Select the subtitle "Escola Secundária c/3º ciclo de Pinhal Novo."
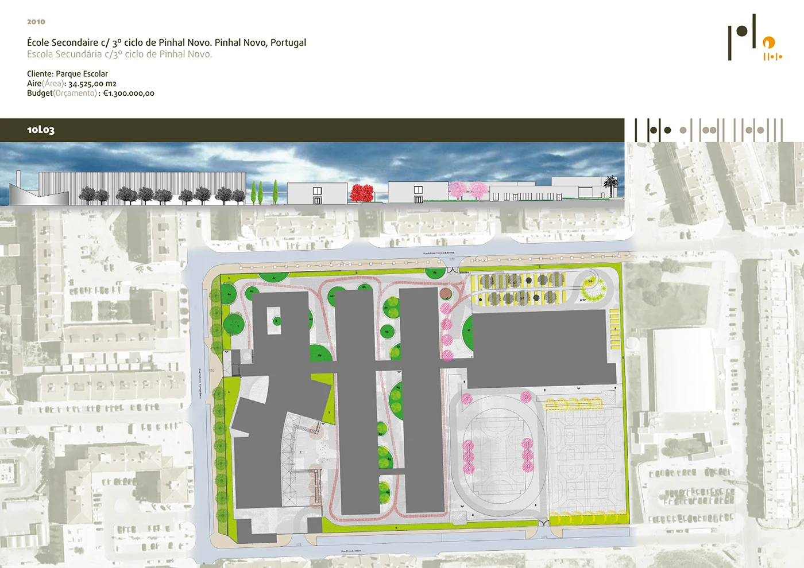Viewport: 804px width, 568px height. coord(119,55)
